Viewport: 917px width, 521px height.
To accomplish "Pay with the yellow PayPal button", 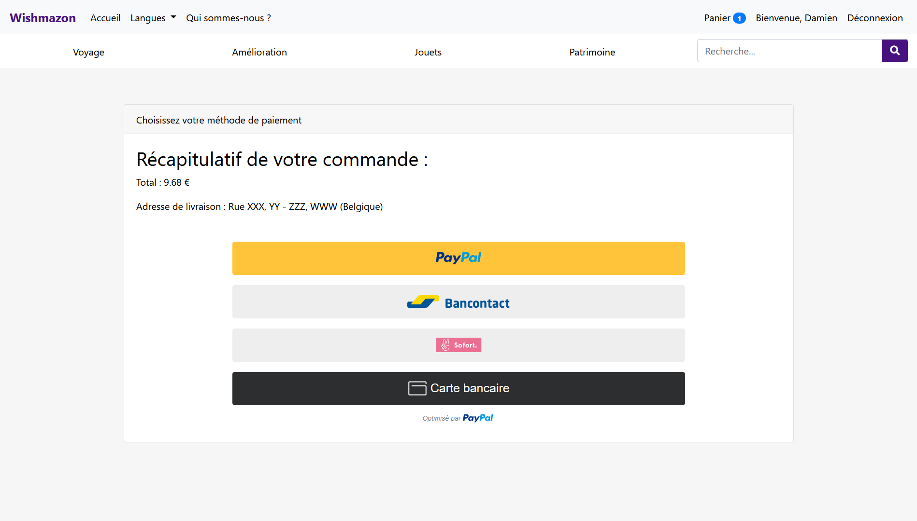I will tap(458, 258).
